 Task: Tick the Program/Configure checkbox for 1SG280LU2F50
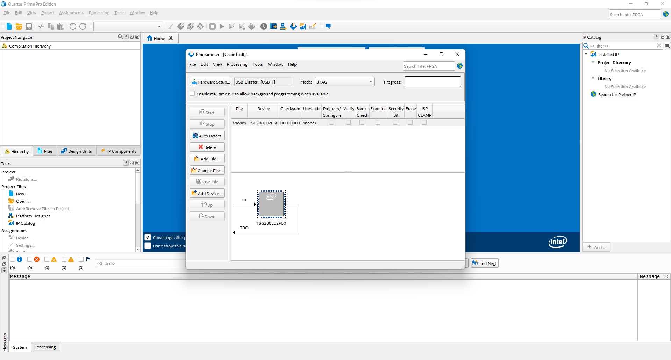pos(331,123)
